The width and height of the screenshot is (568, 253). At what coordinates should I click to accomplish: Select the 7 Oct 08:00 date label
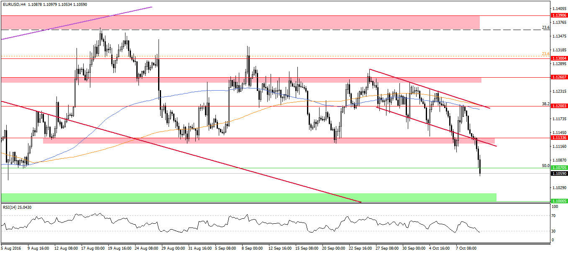pyautogui.click(x=465, y=248)
